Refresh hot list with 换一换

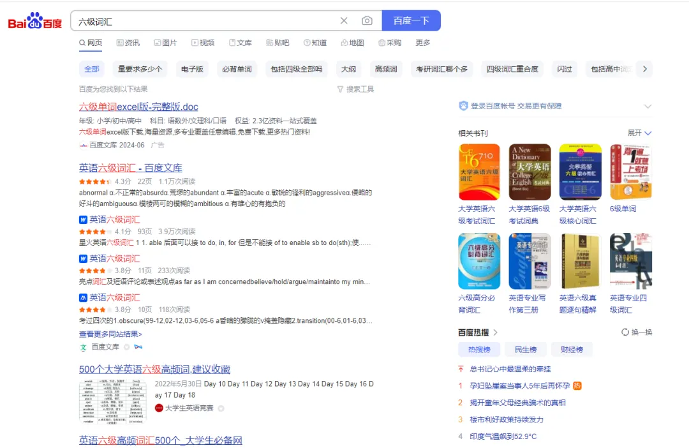637,332
